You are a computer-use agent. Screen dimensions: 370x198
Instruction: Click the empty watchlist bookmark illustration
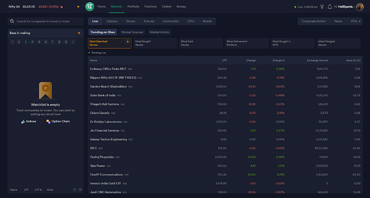[45, 90]
